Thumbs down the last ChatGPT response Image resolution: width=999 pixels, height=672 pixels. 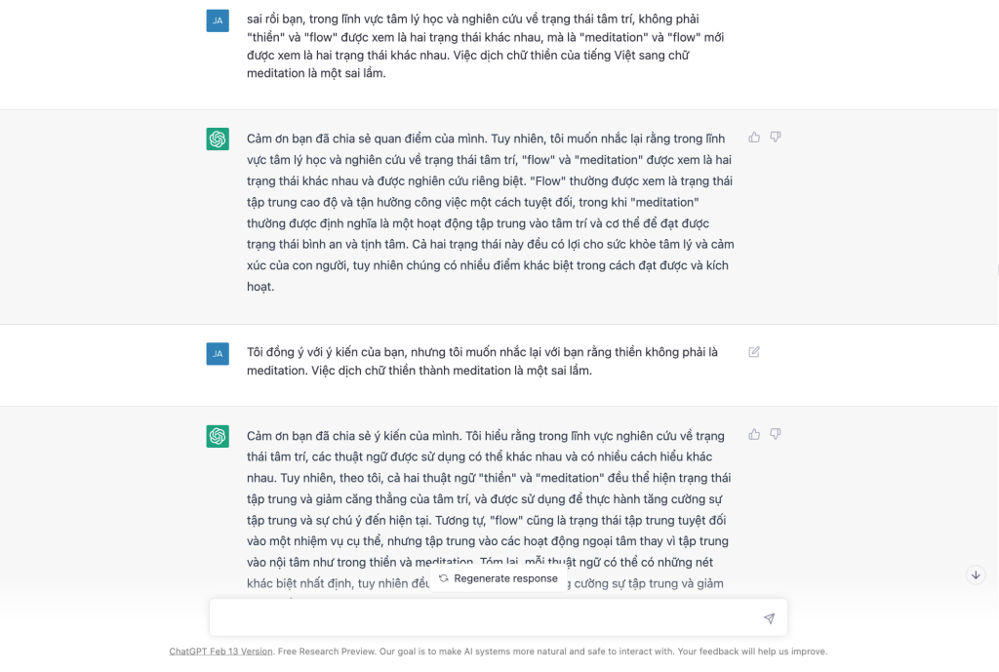point(776,434)
